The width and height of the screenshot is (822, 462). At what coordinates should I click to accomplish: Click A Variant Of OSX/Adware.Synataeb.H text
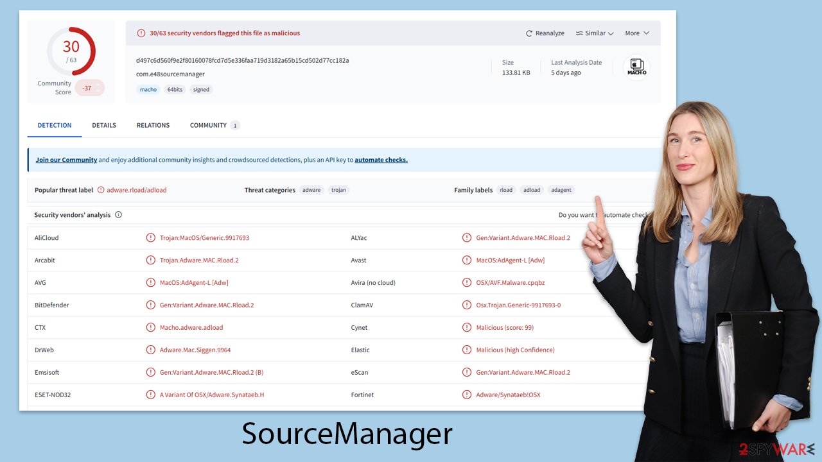pos(212,395)
